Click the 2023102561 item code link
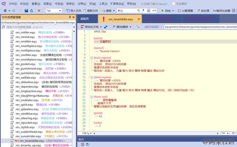This screenshot has height=147, width=237. coord(152,27)
